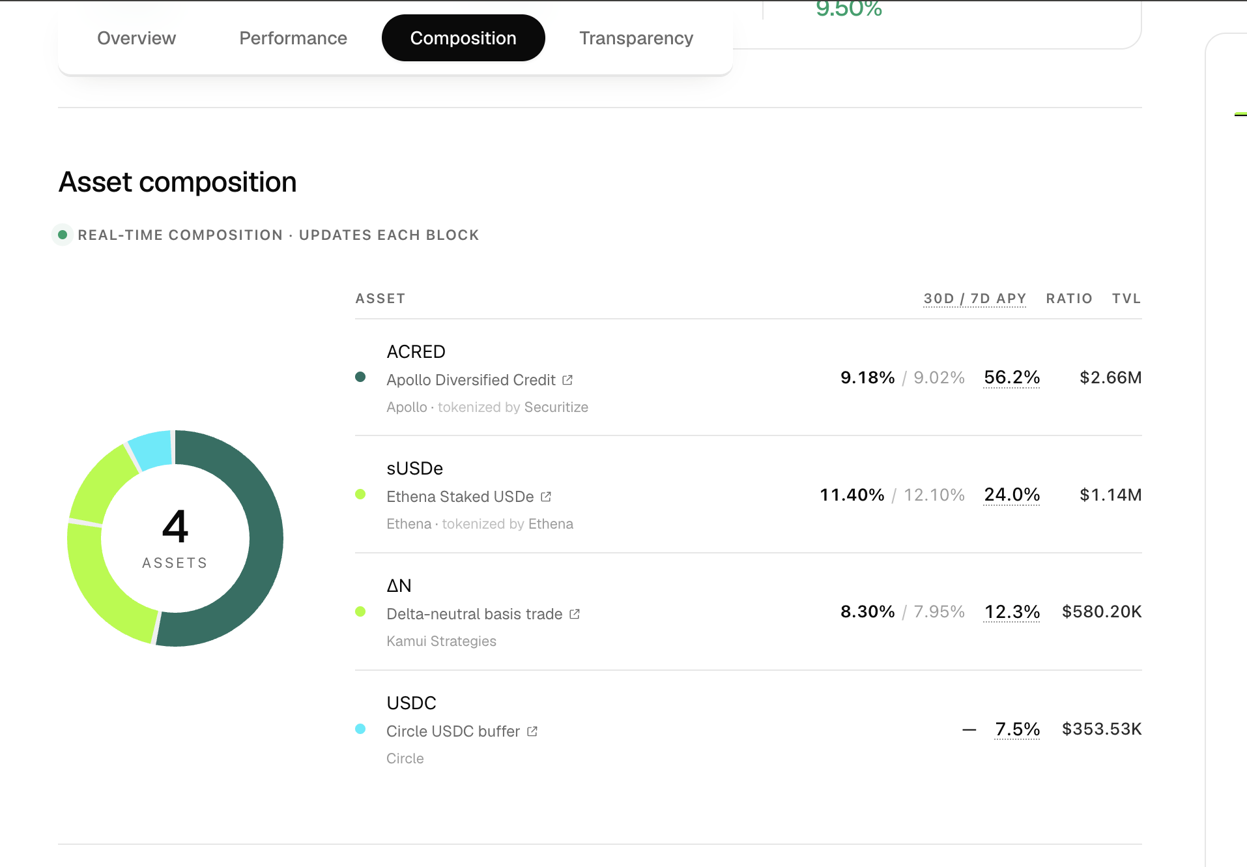Open Apollo Diversified Credit external link icon
The height and width of the screenshot is (867, 1247).
click(x=567, y=380)
